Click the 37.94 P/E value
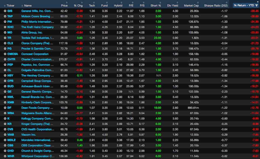This screenshot has width=260, height=159. pyautogui.click(x=130, y=156)
